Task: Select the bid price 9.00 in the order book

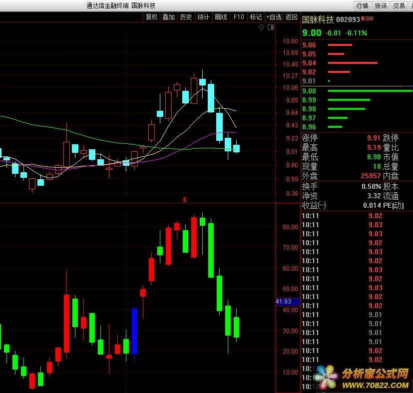Action: click(x=357, y=91)
